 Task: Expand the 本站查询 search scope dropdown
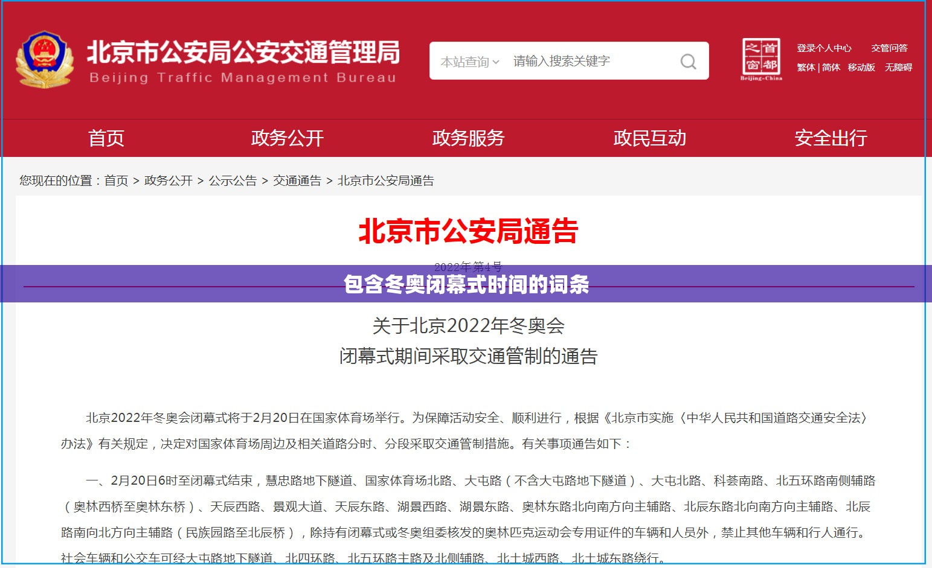470,62
